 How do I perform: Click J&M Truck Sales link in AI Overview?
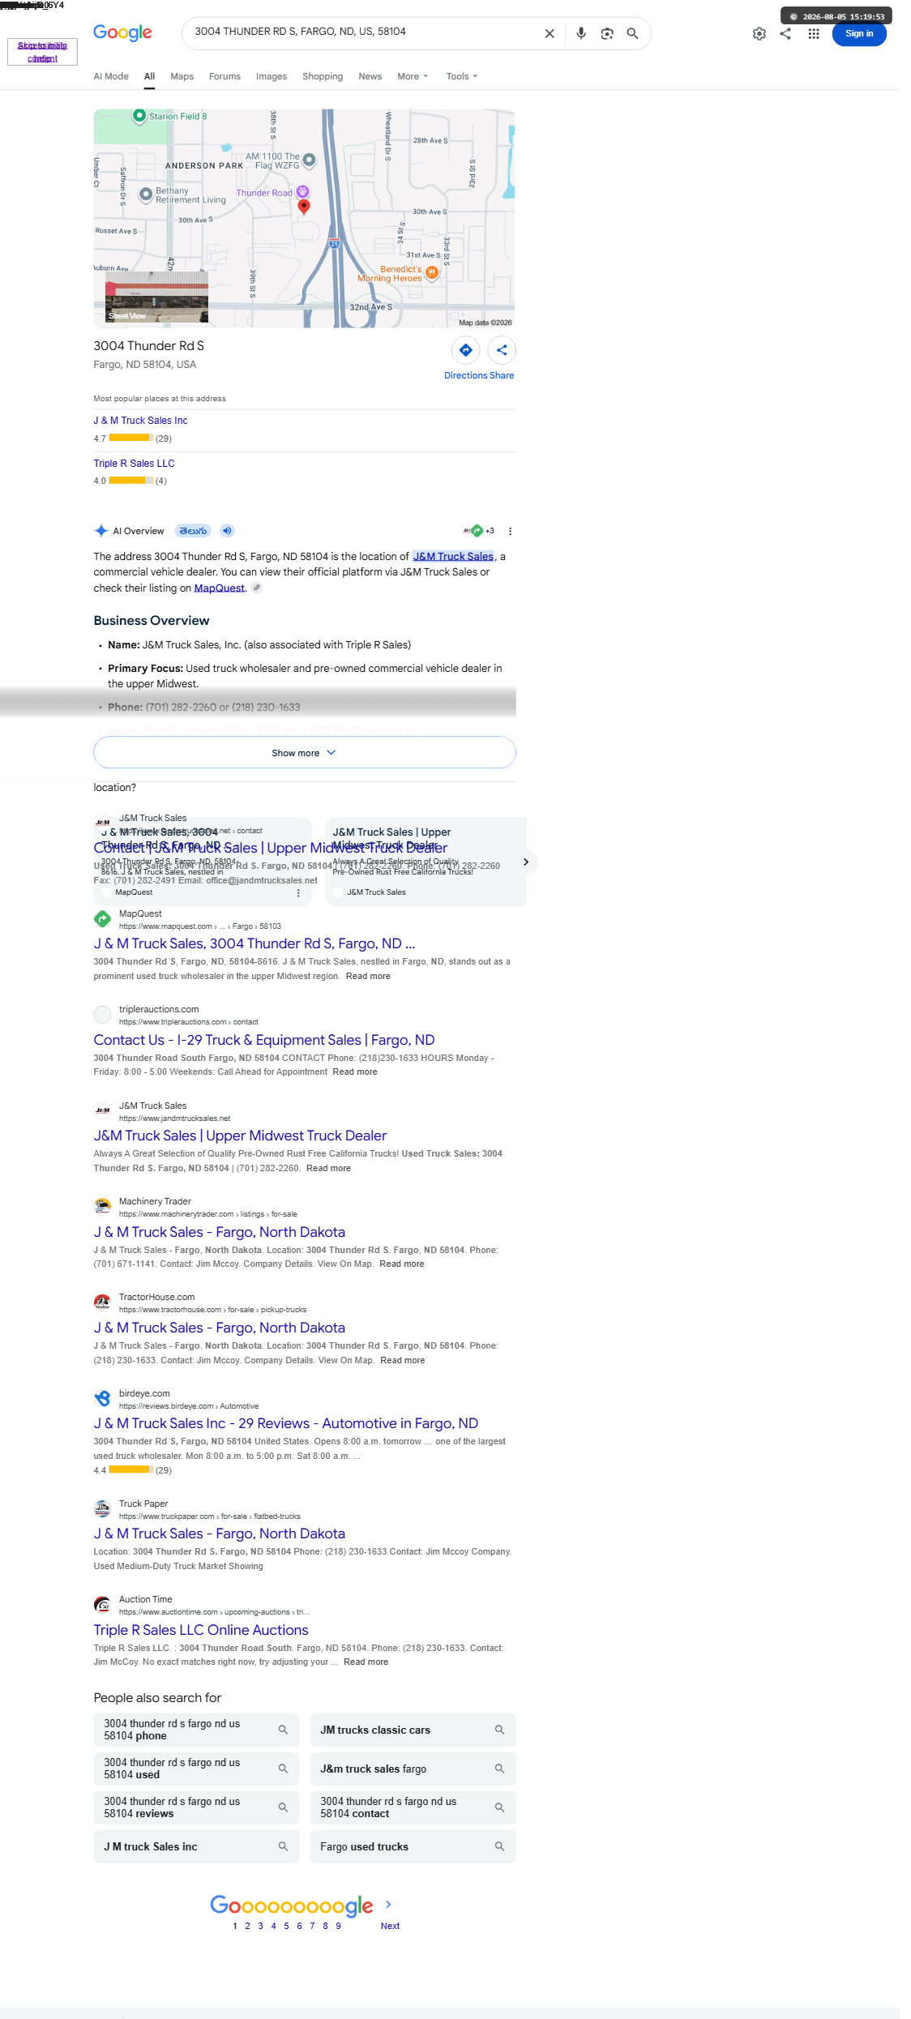[453, 556]
